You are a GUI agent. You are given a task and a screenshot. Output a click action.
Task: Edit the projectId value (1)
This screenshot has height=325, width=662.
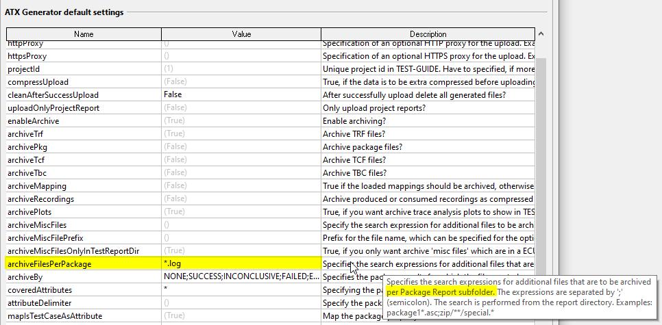coord(241,68)
